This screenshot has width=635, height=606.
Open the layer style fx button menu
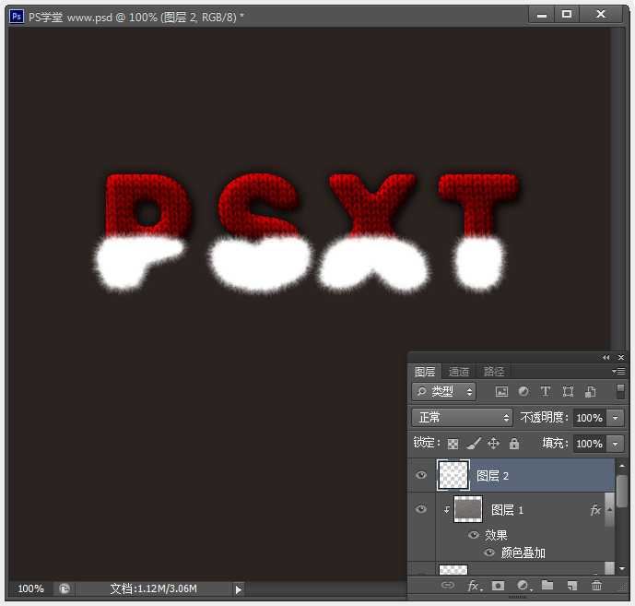473,585
